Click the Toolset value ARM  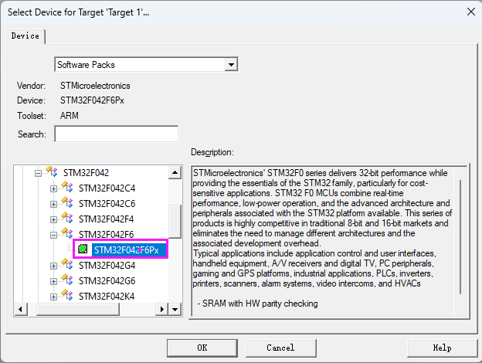click(x=70, y=116)
